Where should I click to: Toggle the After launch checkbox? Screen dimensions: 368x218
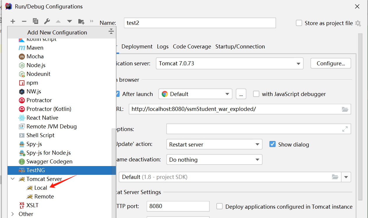tap(118, 94)
